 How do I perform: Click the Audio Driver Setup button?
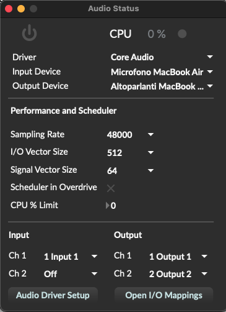click(53, 295)
